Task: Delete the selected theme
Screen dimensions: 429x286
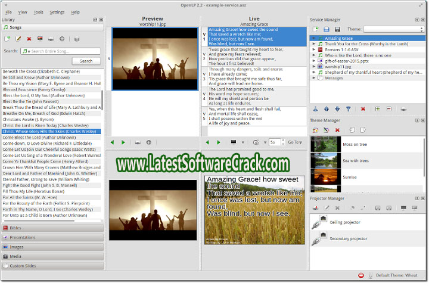Action: pos(337,130)
